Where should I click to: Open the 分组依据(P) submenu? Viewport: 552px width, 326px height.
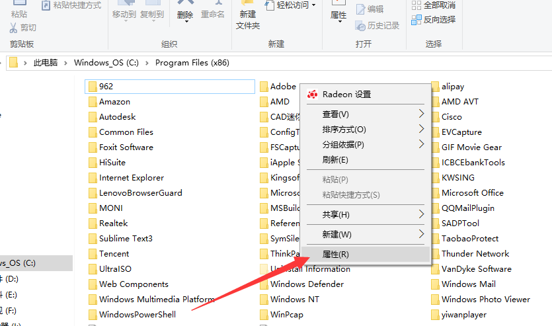[366, 144]
